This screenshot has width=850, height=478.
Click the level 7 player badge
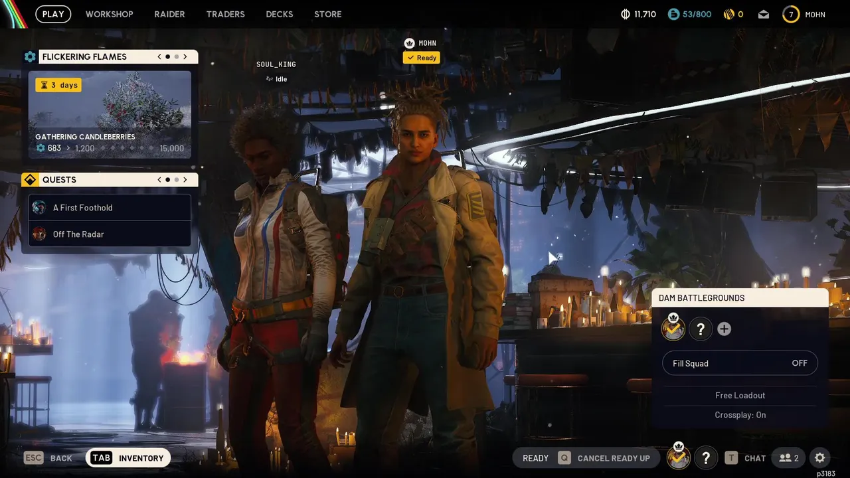point(791,14)
